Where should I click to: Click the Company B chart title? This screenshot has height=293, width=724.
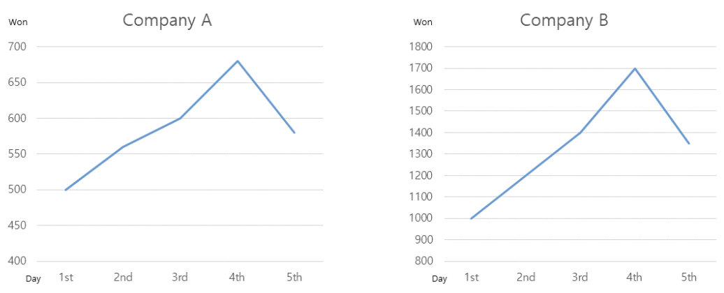[564, 20]
